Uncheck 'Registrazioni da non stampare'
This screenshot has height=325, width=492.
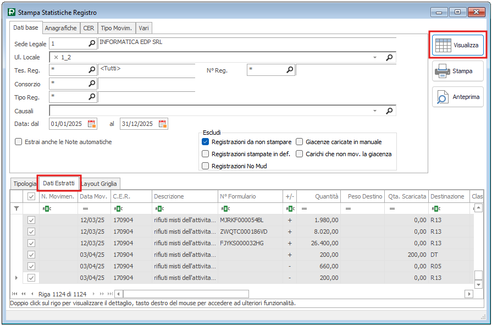[x=206, y=142]
